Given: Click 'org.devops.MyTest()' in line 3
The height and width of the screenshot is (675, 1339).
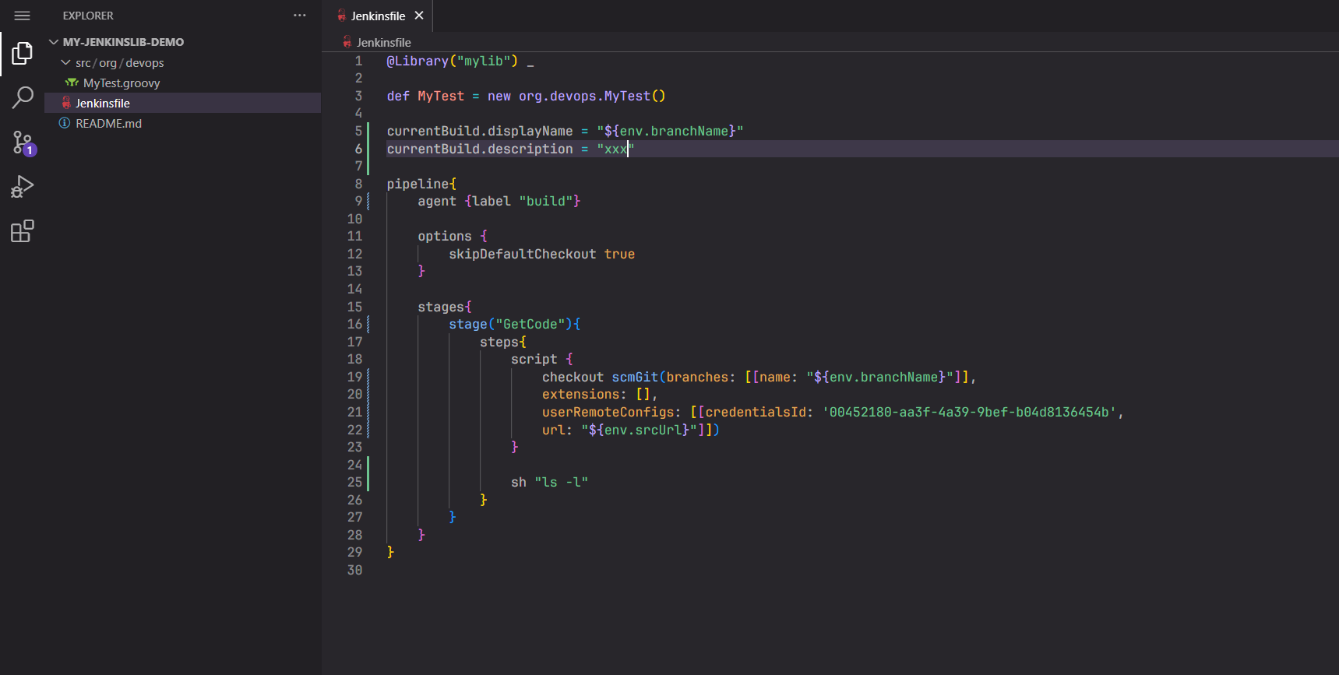Looking at the screenshot, I should [x=592, y=96].
